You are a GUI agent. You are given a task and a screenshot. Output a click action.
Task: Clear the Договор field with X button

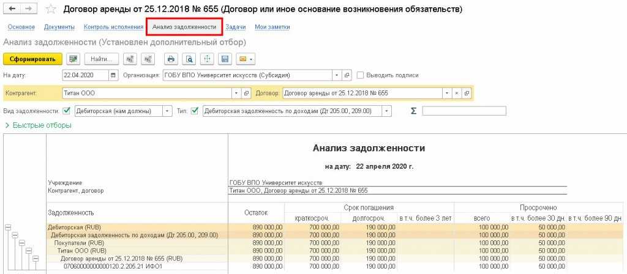(x=456, y=94)
